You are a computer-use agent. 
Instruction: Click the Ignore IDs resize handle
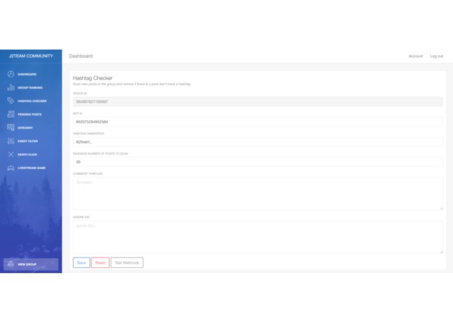pos(441,252)
